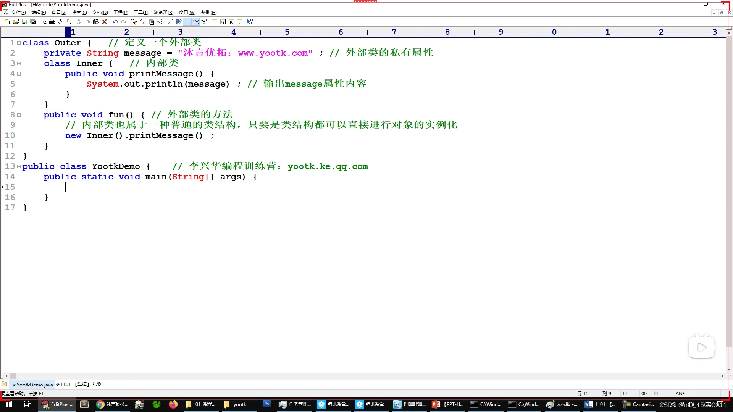Click the Replace icon in toolbar

142,22
